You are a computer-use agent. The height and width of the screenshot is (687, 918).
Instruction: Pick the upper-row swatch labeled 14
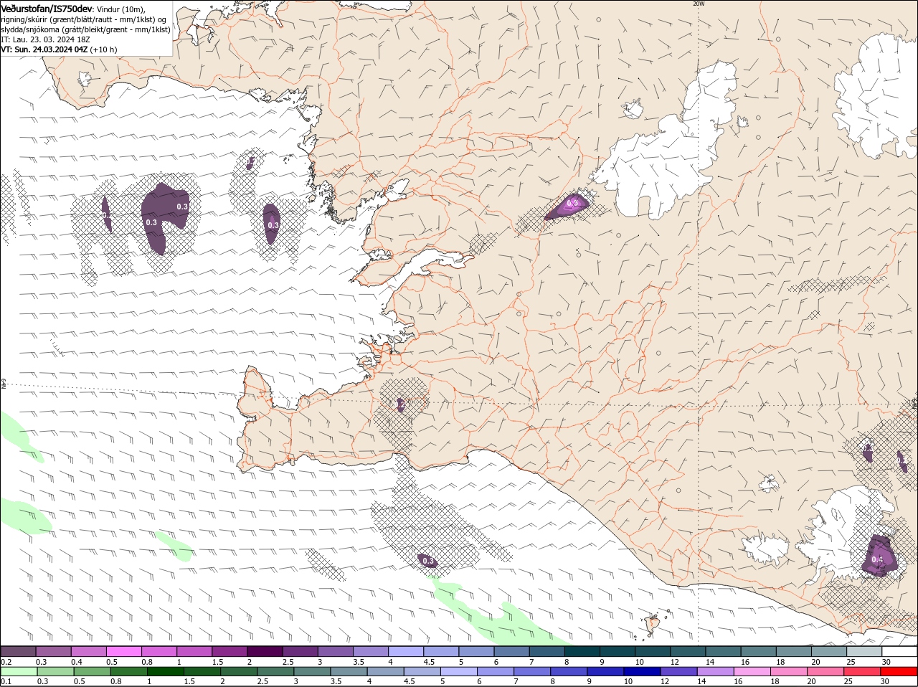click(x=724, y=651)
